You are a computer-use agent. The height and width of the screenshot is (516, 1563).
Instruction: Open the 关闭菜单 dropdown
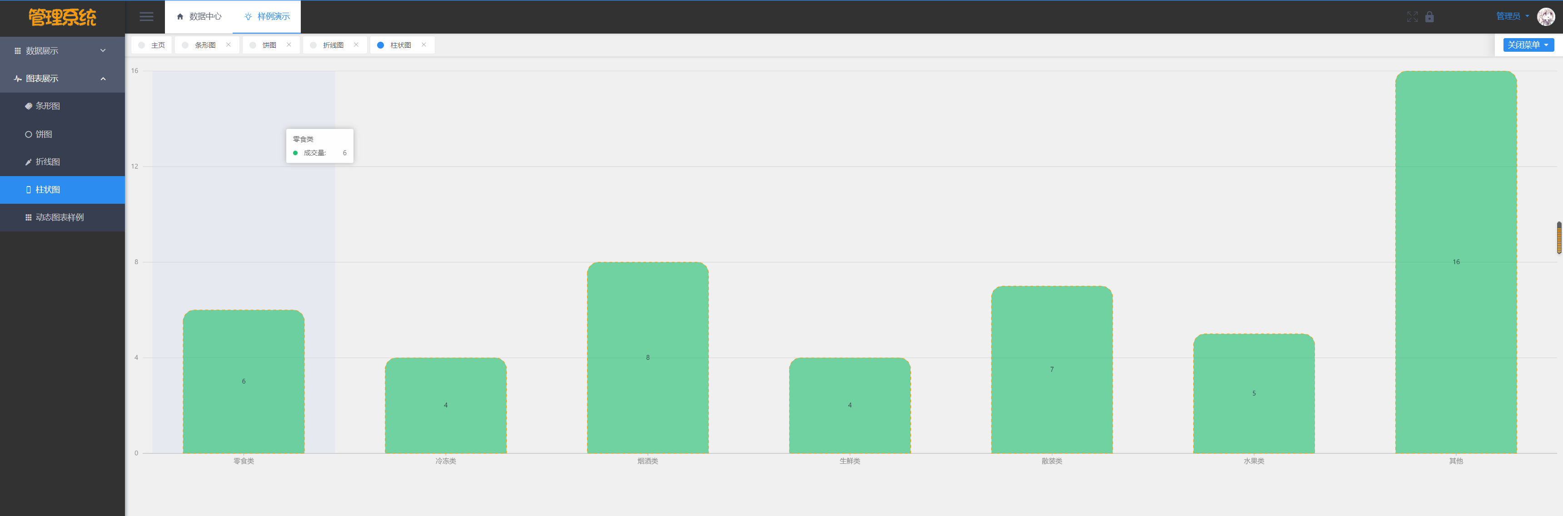pos(1528,45)
